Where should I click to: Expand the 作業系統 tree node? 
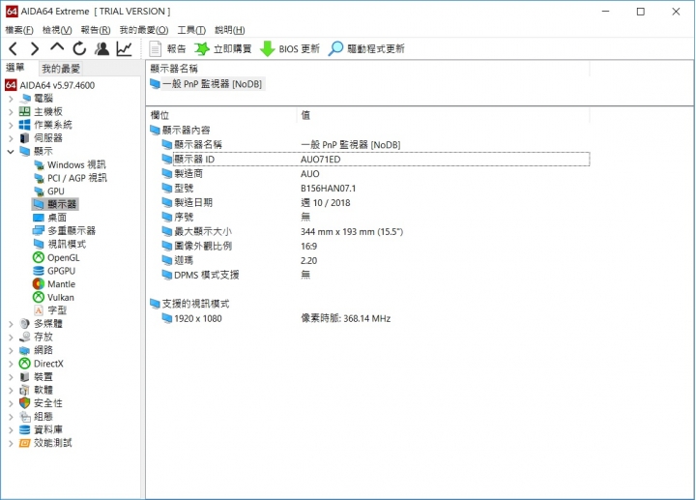pos(11,125)
